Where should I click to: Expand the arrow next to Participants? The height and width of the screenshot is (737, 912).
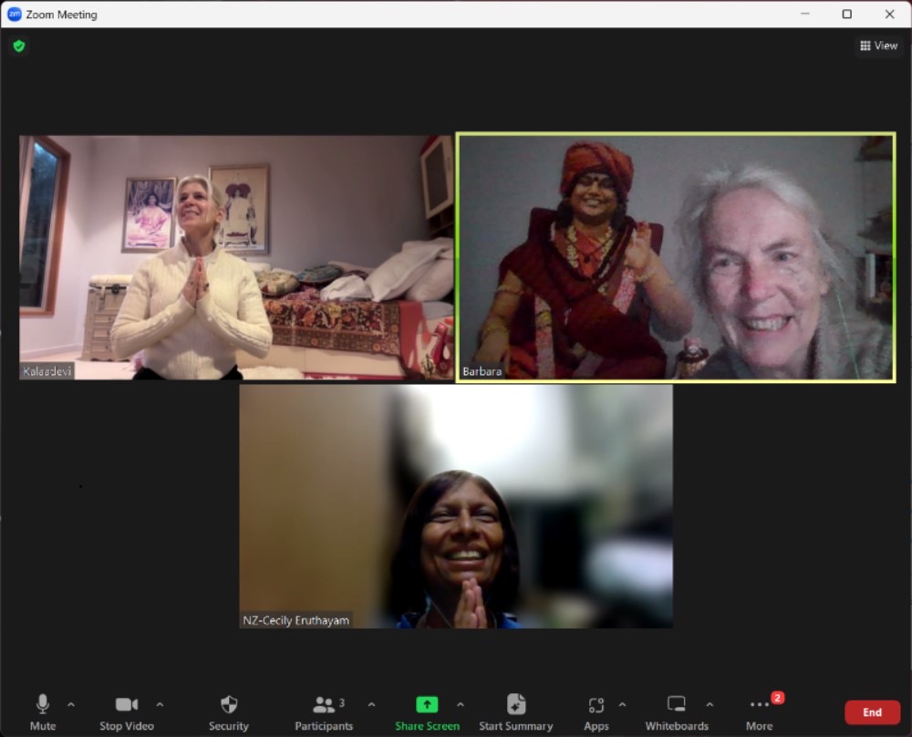(x=371, y=704)
